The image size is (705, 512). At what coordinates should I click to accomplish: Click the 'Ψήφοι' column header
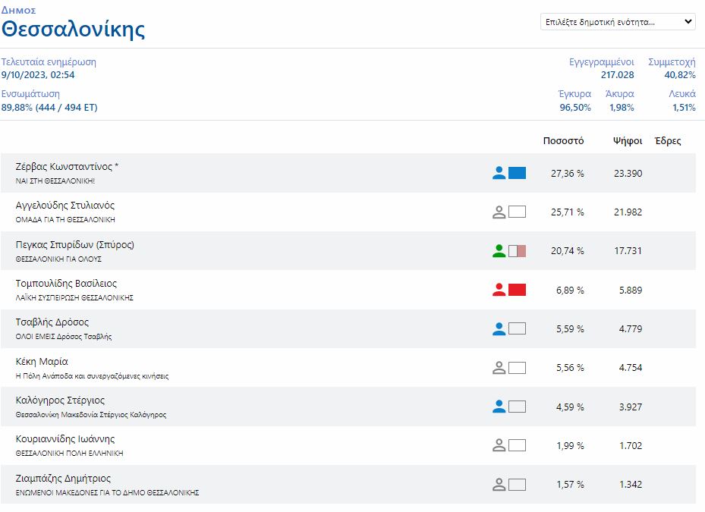628,141
